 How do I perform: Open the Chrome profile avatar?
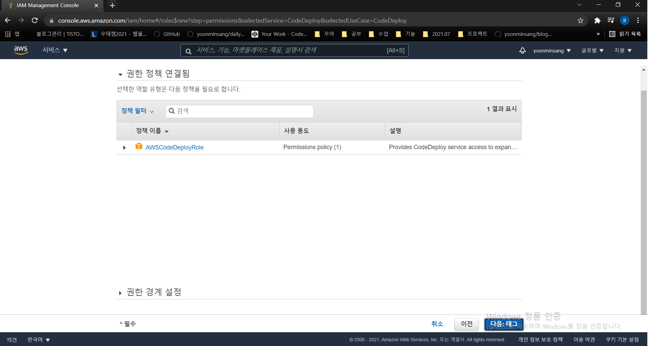pos(624,20)
